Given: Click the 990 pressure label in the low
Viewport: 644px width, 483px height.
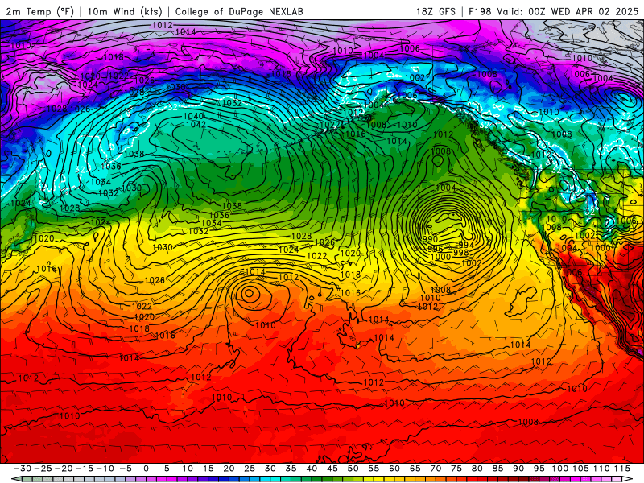Looking at the screenshot, I should [x=430, y=239].
